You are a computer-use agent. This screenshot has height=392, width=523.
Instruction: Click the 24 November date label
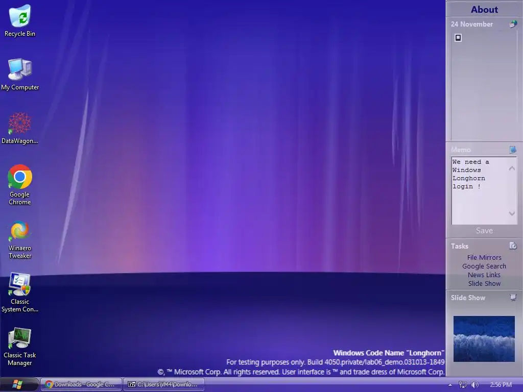coord(471,24)
